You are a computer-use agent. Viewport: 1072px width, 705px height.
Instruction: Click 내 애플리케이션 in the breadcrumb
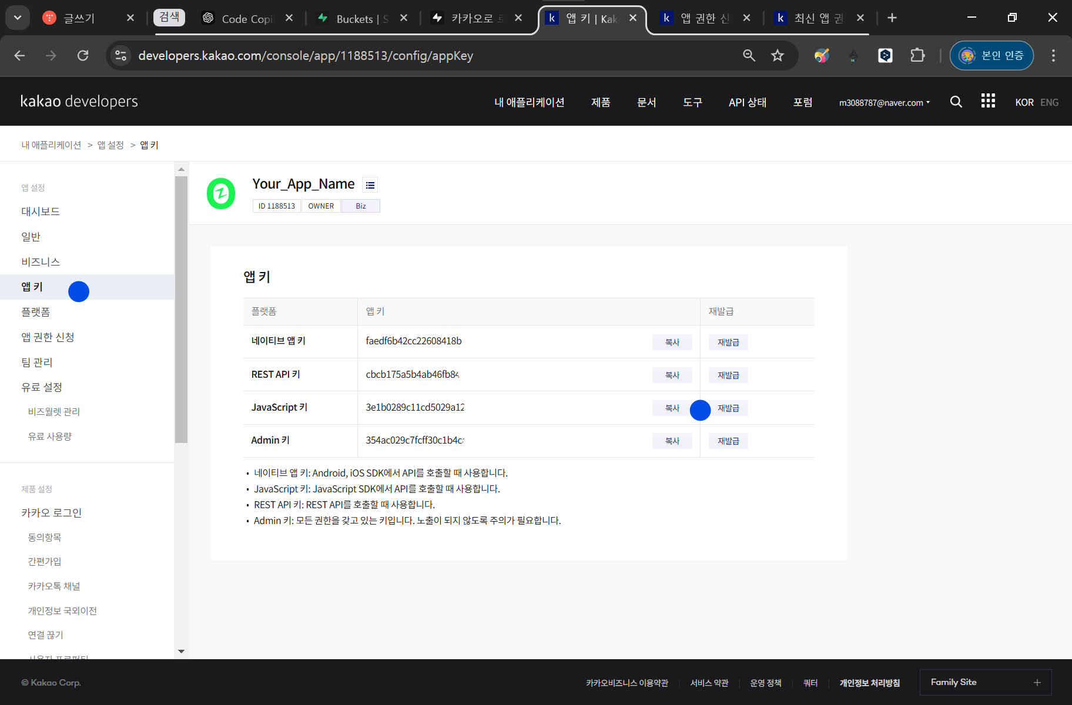(52, 145)
